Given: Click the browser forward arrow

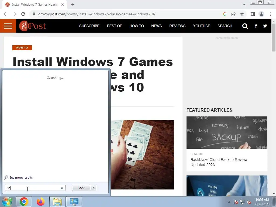Looking at the screenshot, I should click(15, 14).
